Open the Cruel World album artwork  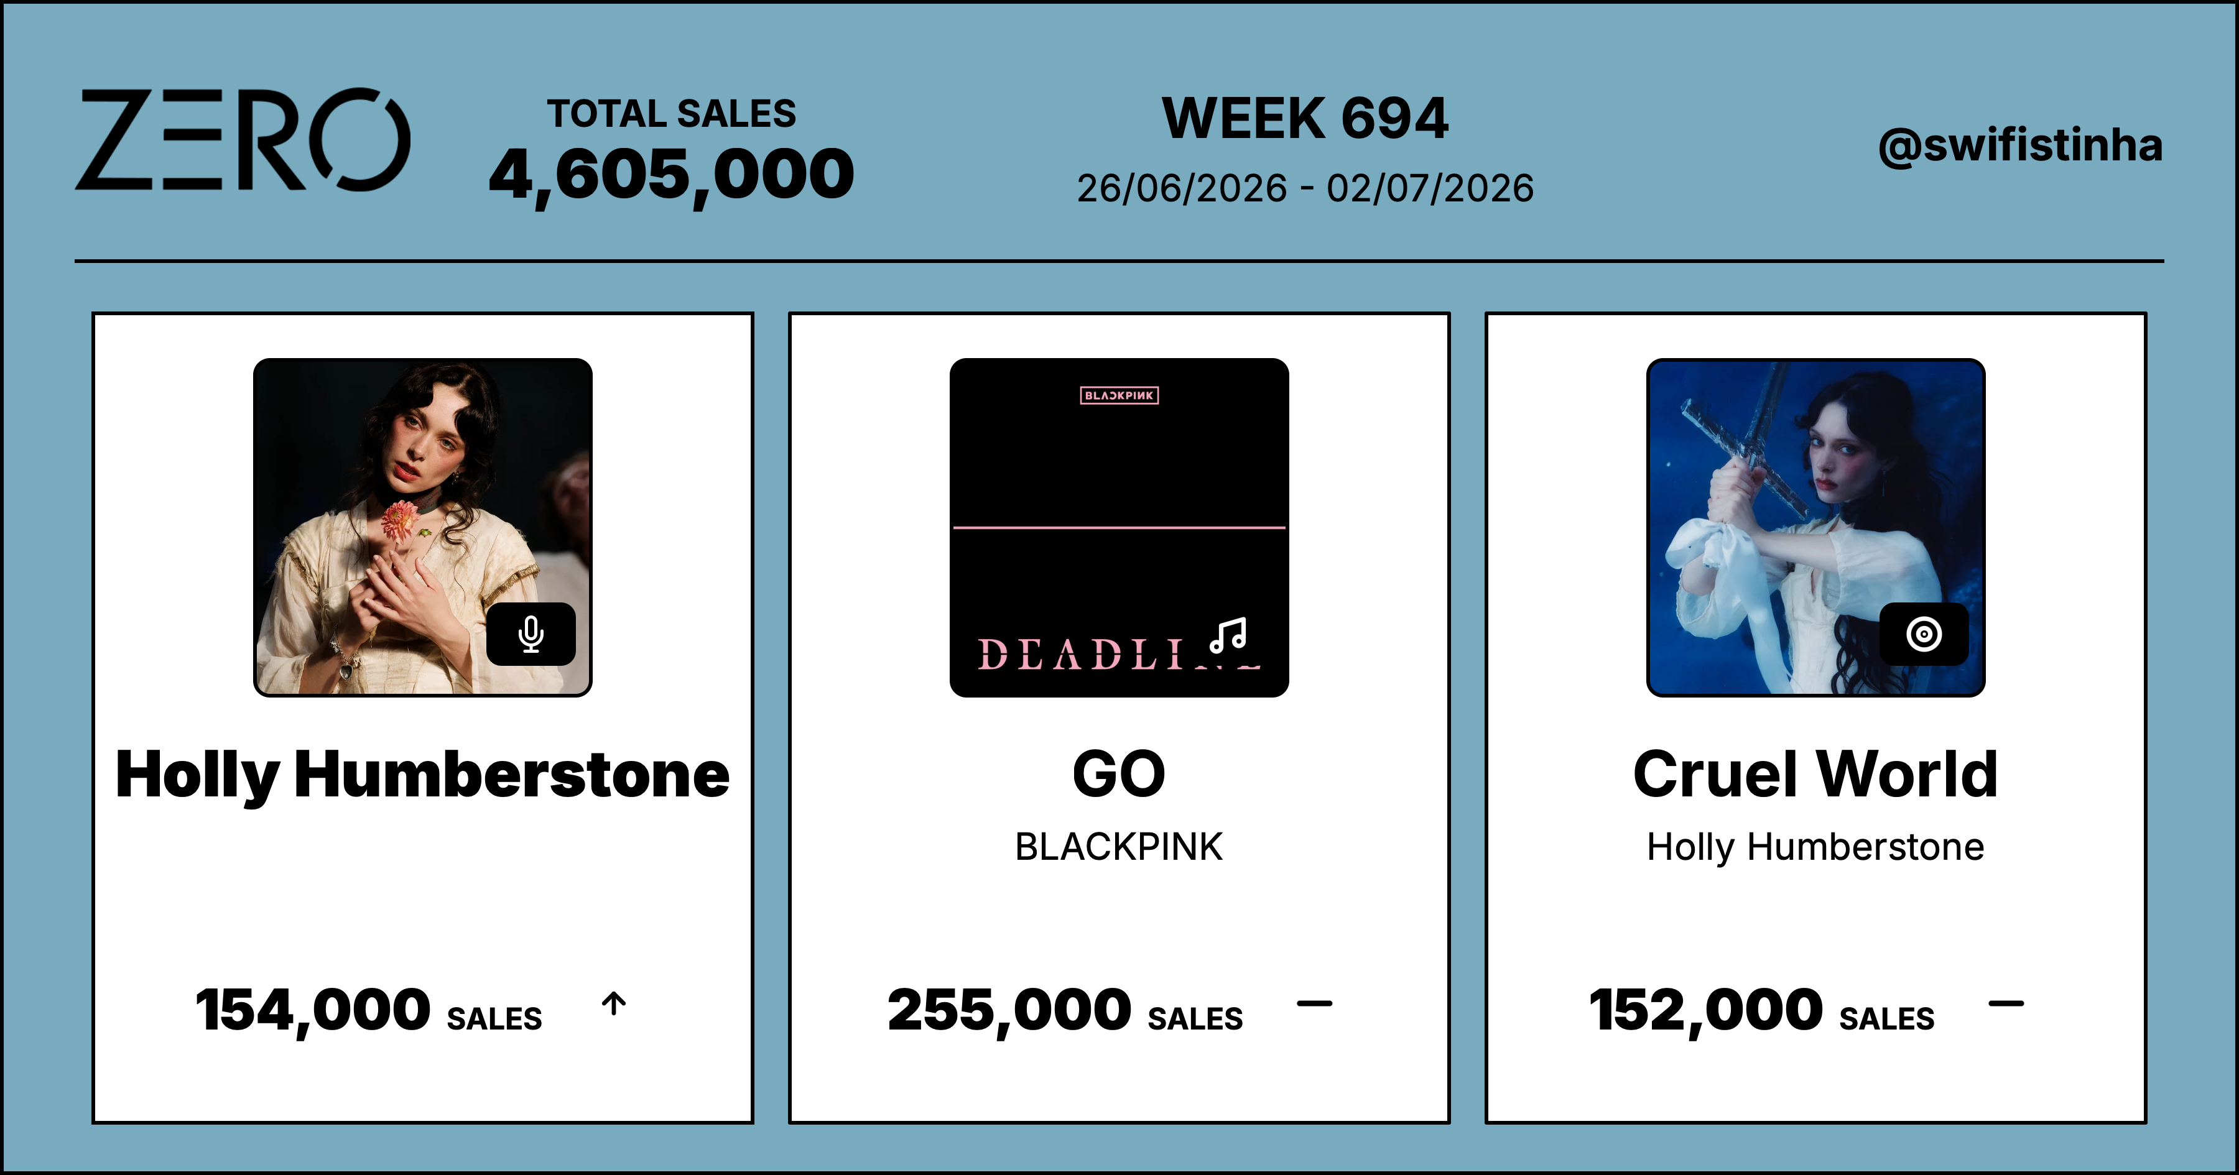point(1815,528)
